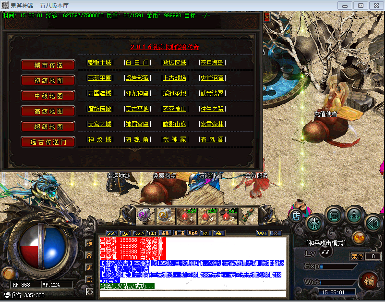Teleport to 万国疆域
The height and width of the screenshot is (302, 385).
pos(100,93)
